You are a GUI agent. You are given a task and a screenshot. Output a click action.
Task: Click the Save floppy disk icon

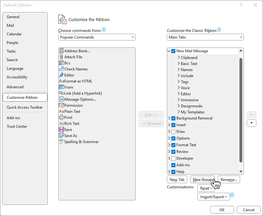click(x=61, y=129)
